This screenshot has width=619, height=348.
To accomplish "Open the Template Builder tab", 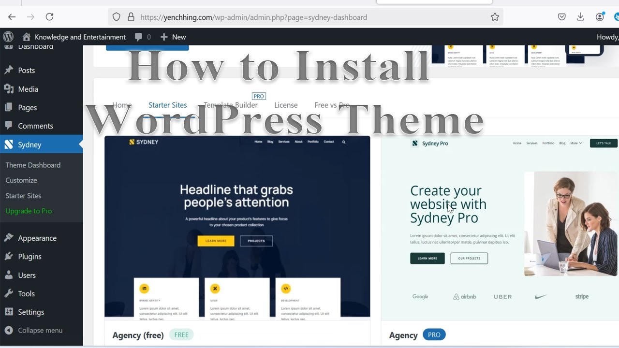I will pos(231,105).
